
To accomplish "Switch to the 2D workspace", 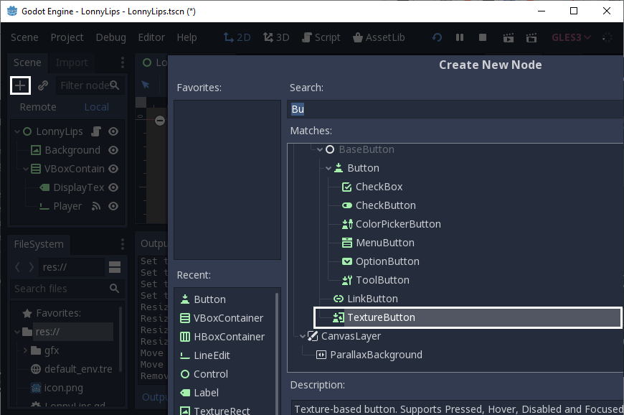I will (237, 37).
